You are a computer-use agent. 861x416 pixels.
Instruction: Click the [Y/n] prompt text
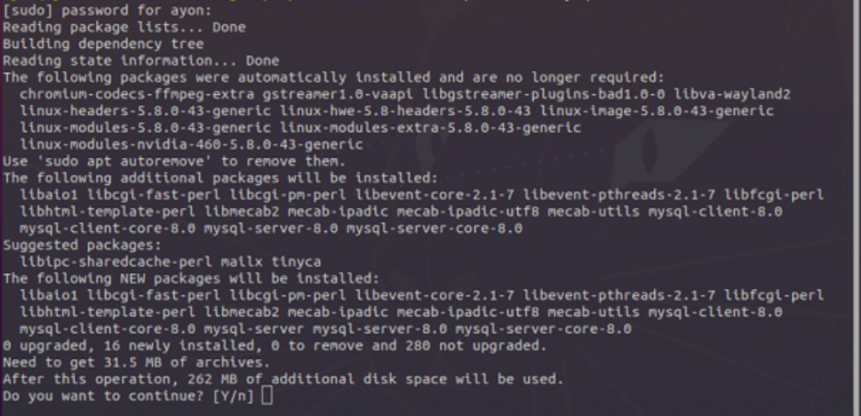(x=234, y=396)
